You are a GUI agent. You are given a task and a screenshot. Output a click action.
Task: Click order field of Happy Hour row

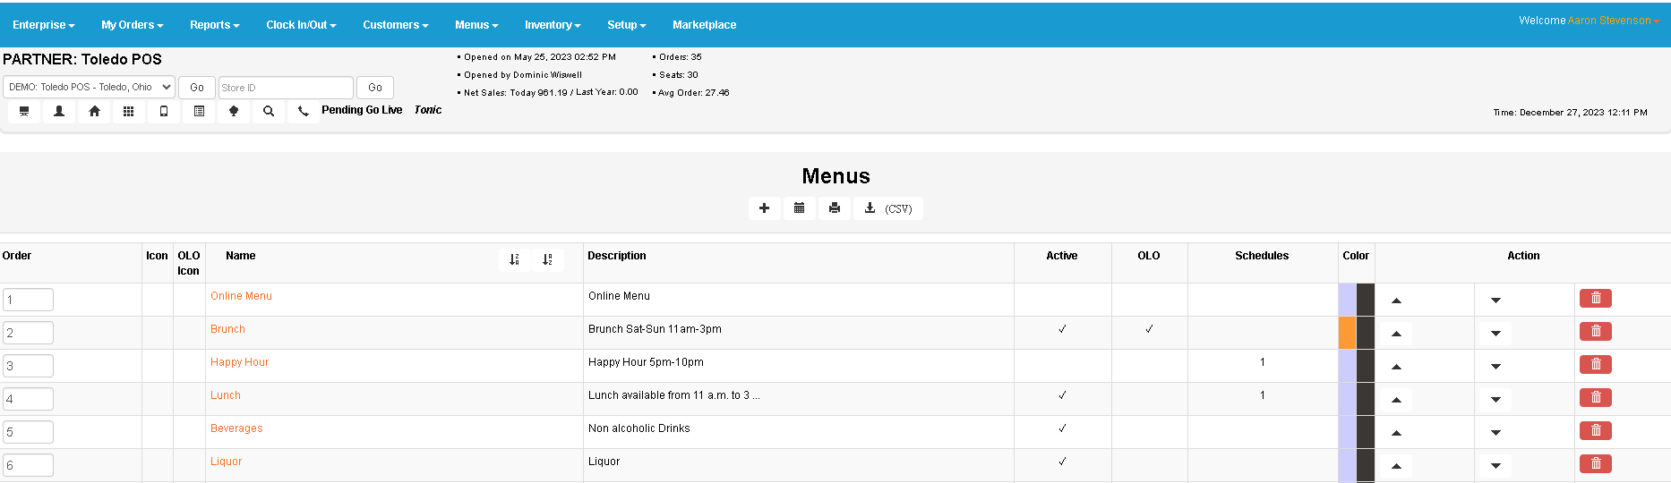coord(28,366)
